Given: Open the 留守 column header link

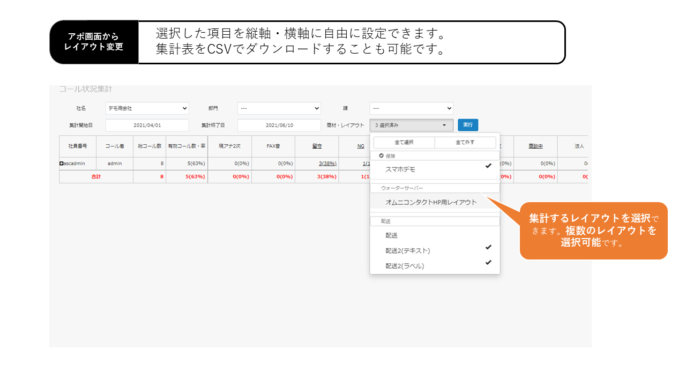Looking at the screenshot, I should (317, 146).
